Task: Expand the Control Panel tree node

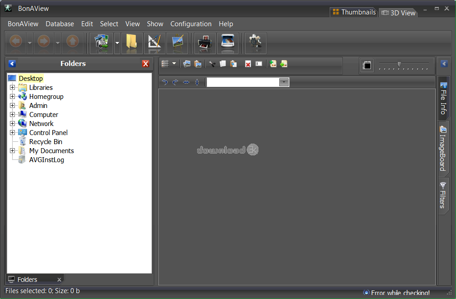Action: click(x=12, y=132)
